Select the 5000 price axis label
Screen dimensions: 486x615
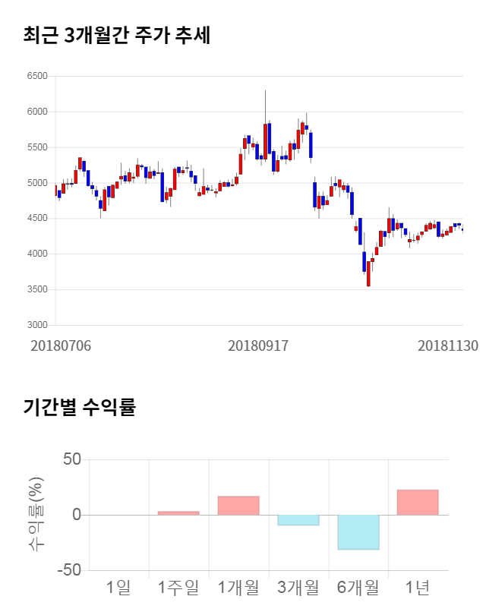click(37, 183)
